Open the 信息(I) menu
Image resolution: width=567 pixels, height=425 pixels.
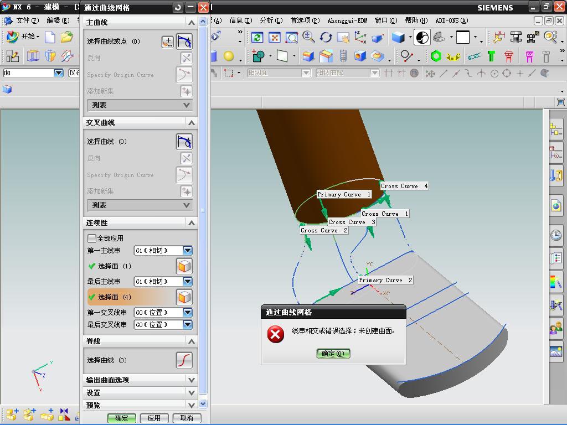[x=240, y=20]
